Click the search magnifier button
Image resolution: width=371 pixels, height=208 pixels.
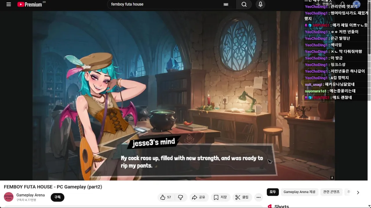tap(244, 4)
